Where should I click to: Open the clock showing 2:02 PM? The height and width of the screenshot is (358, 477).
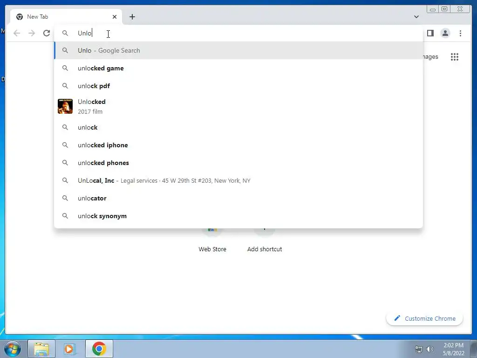click(x=454, y=349)
